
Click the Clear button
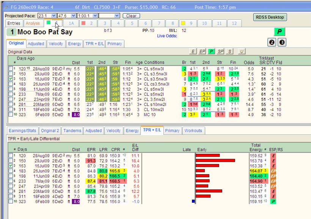pyautogui.click(x=131, y=16)
